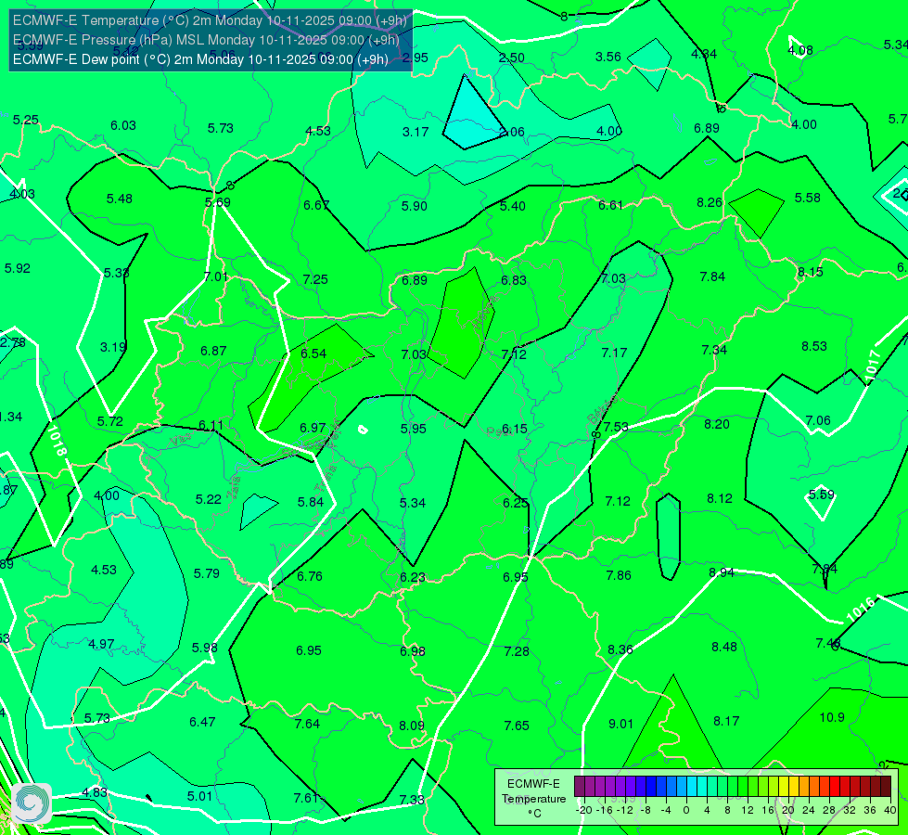Click the ECMWF swirl logo icon
908x835 pixels.
point(31,803)
